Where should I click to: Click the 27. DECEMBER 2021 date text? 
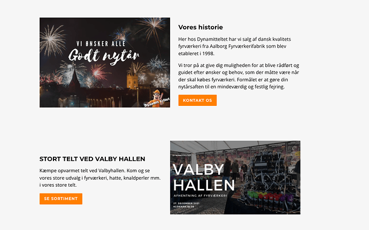pos(187,203)
